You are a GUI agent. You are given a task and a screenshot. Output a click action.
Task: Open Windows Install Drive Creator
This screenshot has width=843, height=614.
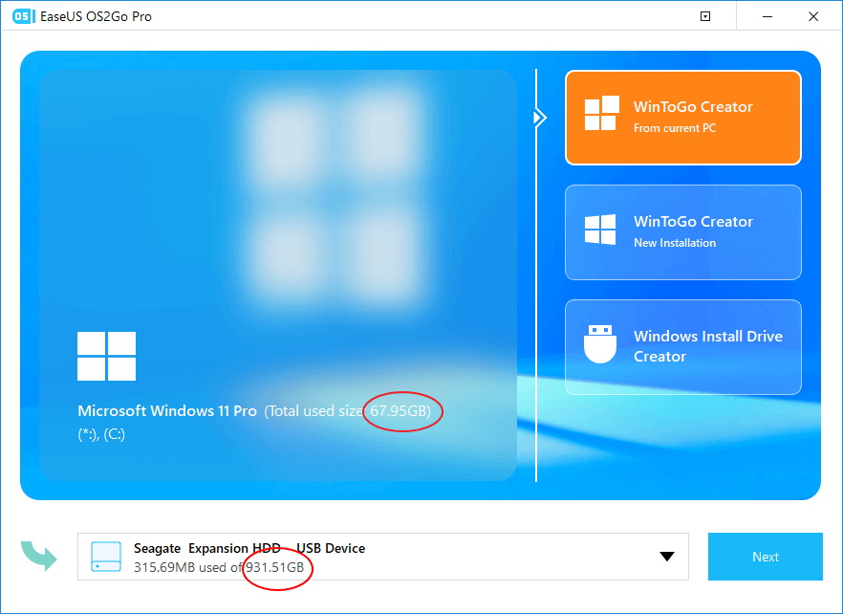682,346
